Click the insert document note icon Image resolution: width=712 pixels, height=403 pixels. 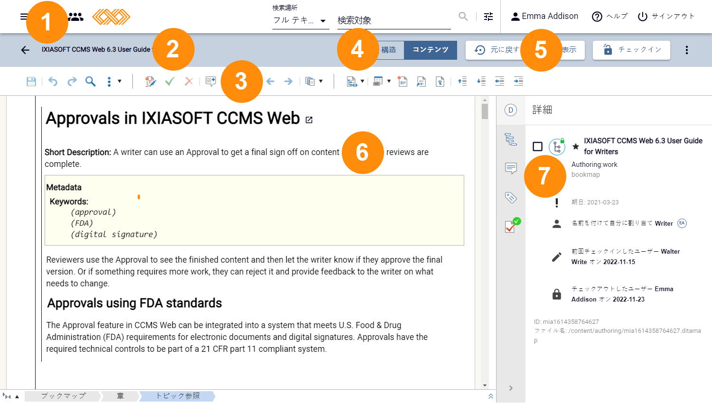click(403, 82)
